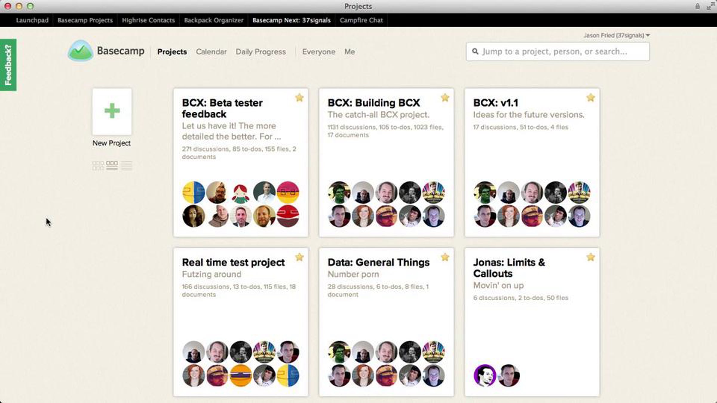Expand the Jason Fried account dropdown

[x=617, y=35]
